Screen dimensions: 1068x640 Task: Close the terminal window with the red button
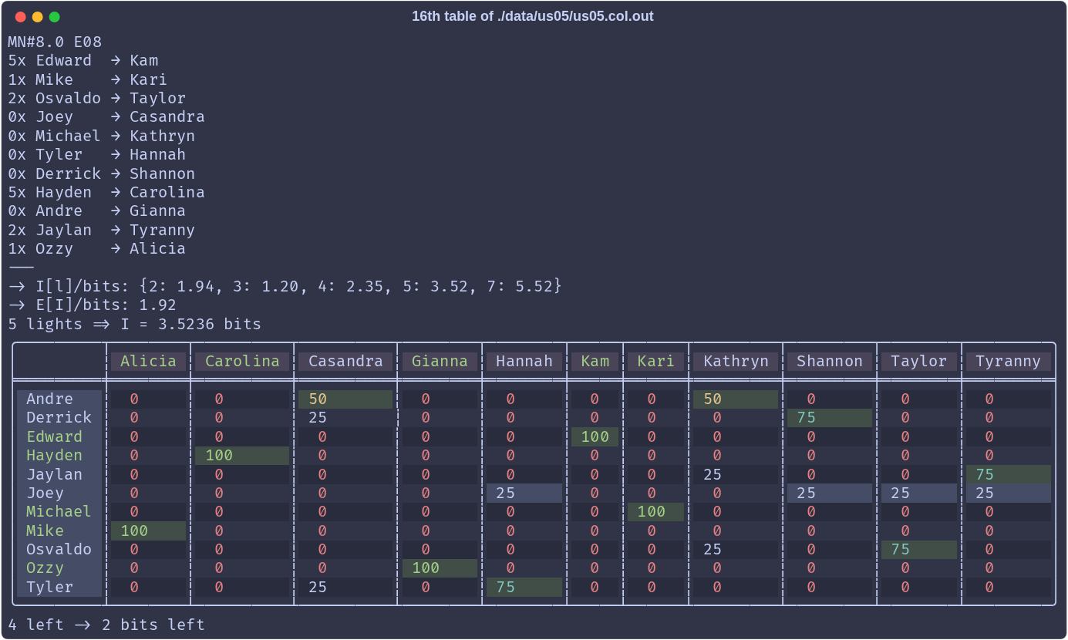point(20,16)
